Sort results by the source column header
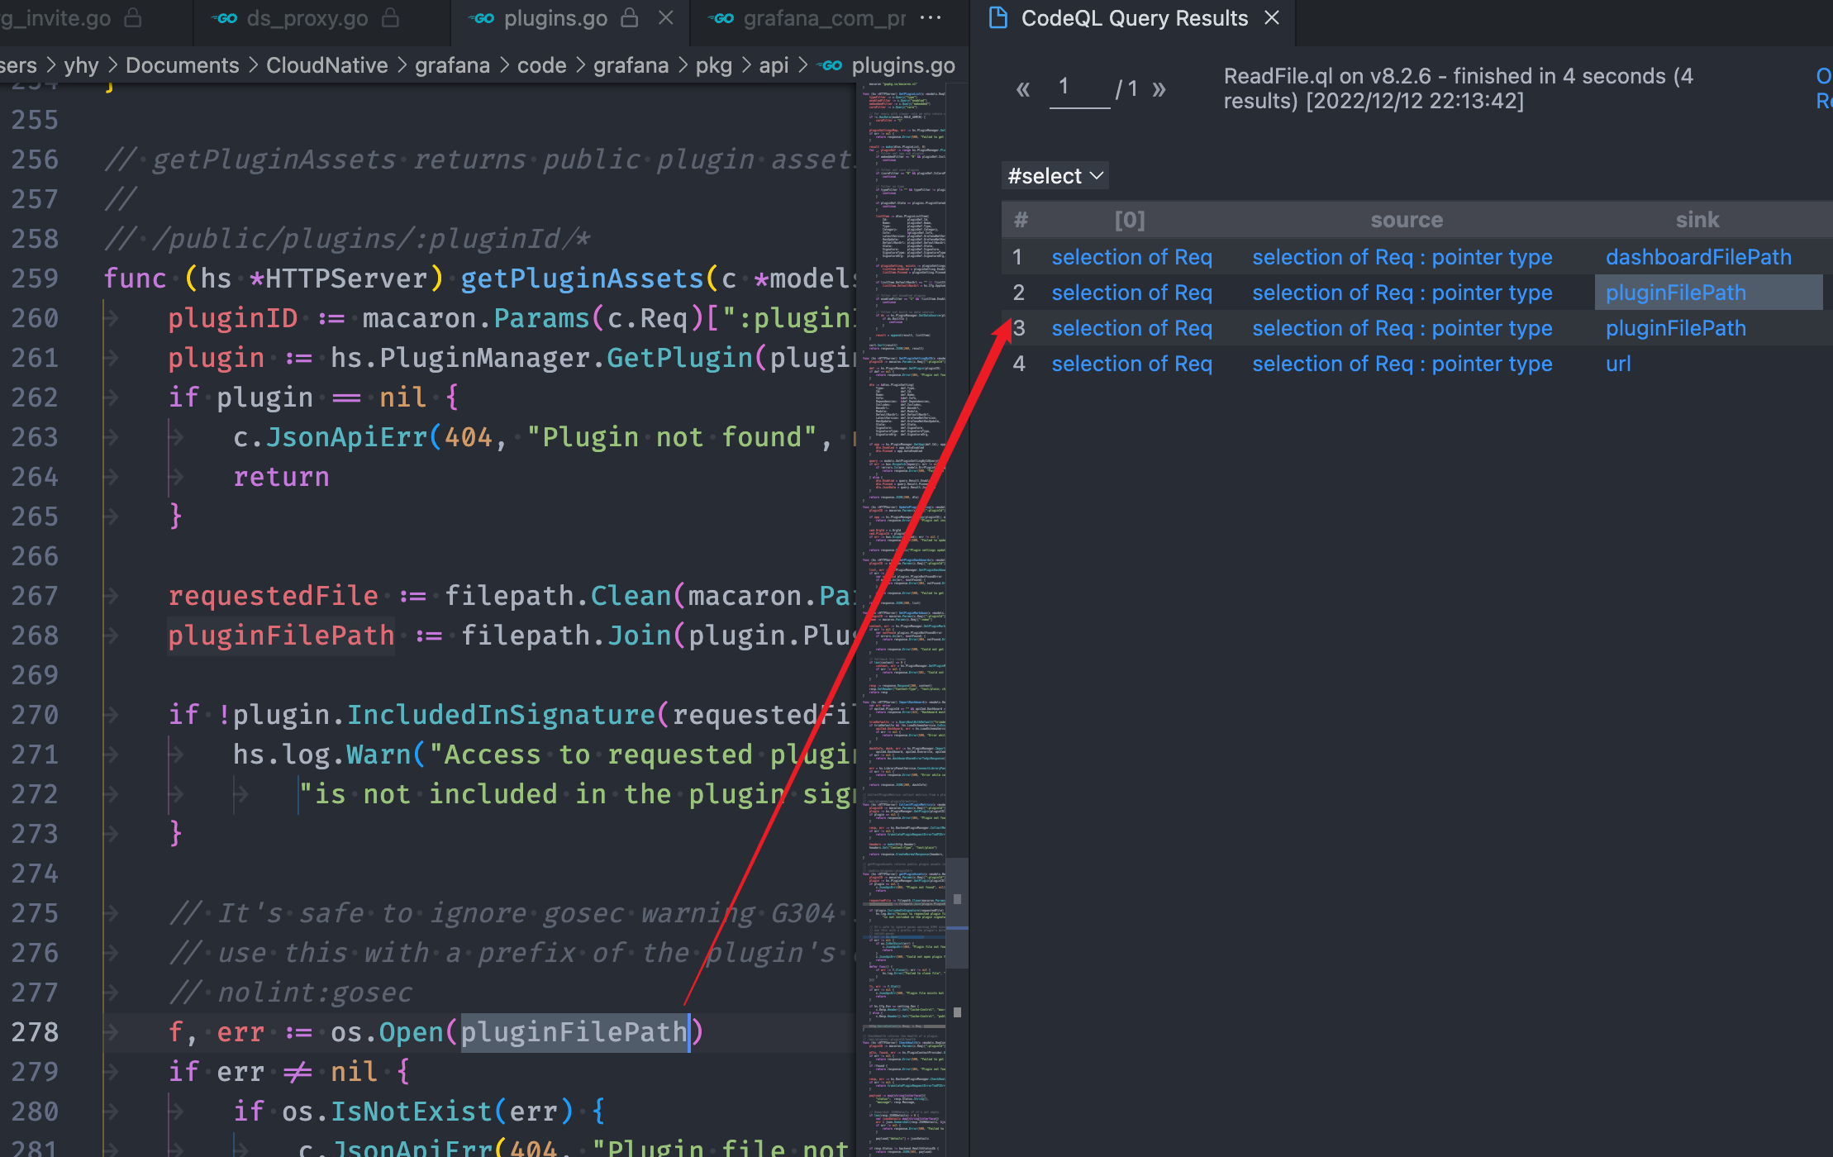 (x=1406, y=220)
